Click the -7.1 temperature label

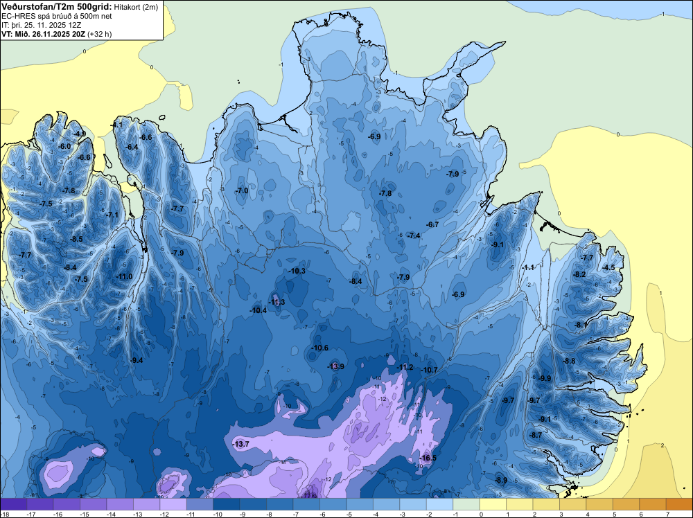(x=112, y=215)
